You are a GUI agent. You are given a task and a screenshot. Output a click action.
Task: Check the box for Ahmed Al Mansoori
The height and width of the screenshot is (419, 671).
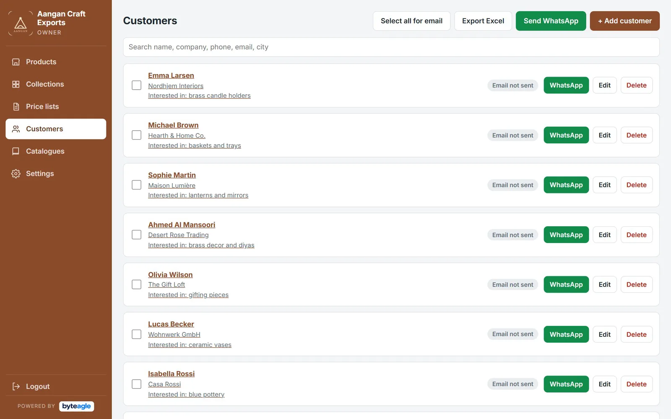click(136, 235)
